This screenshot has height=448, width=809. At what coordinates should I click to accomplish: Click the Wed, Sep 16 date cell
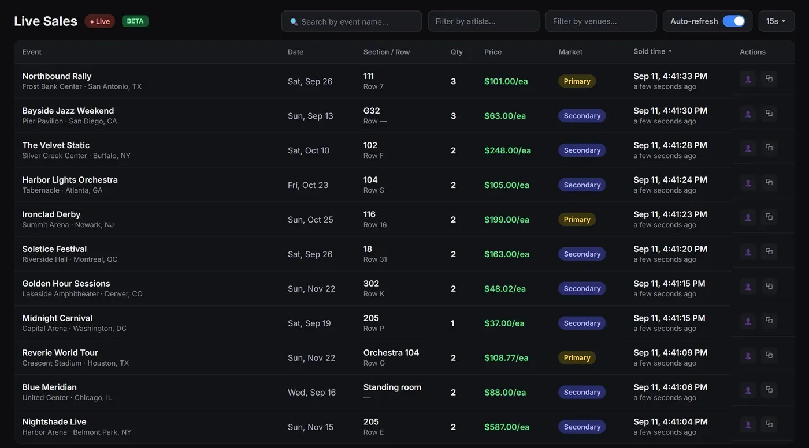311,393
